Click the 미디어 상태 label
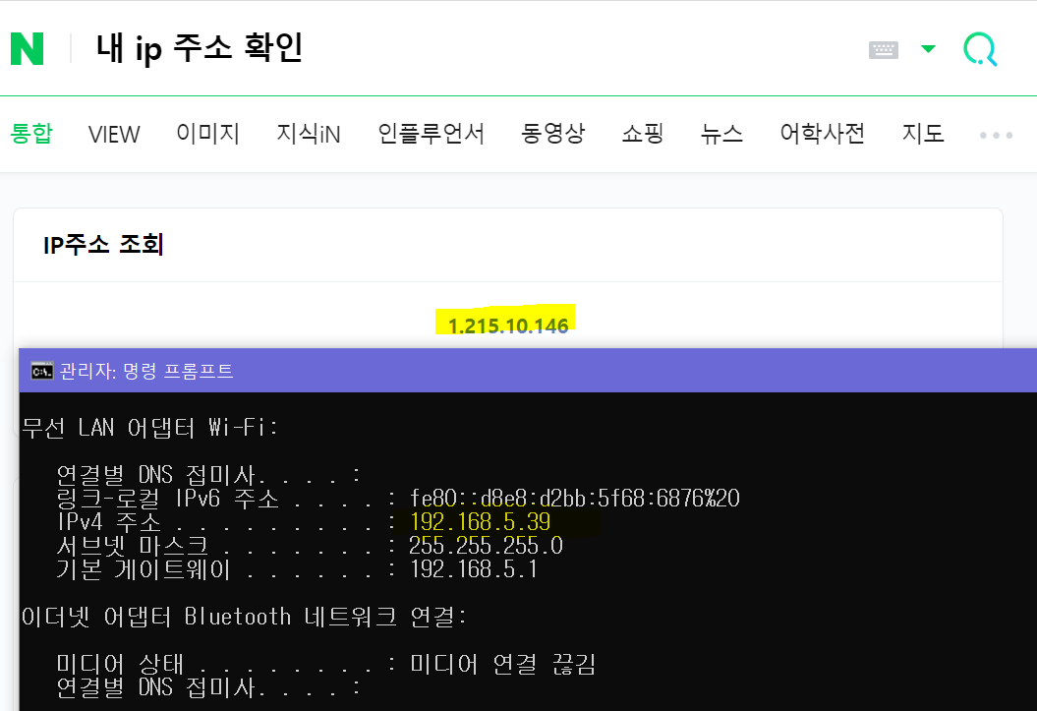The width and height of the screenshot is (1037, 711). tap(120, 664)
